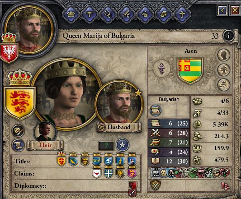Open the Religion tab with cross icon
The image size is (241, 199).
coord(182,14)
